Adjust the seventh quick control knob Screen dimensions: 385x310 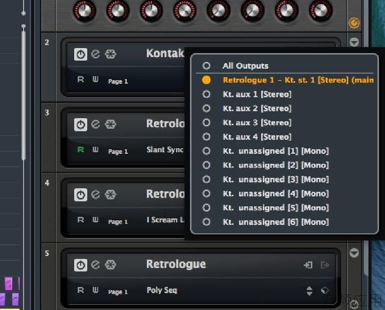[286, 11]
